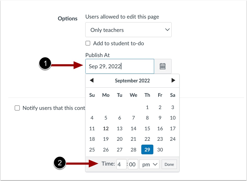Check Notify users that this content changed
The image size is (247, 181).
[x=17, y=108]
